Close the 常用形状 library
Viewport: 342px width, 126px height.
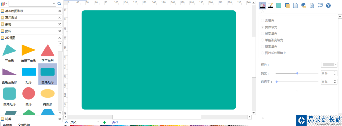[60, 18]
